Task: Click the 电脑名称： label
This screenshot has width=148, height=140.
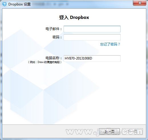Action: pos(54,58)
